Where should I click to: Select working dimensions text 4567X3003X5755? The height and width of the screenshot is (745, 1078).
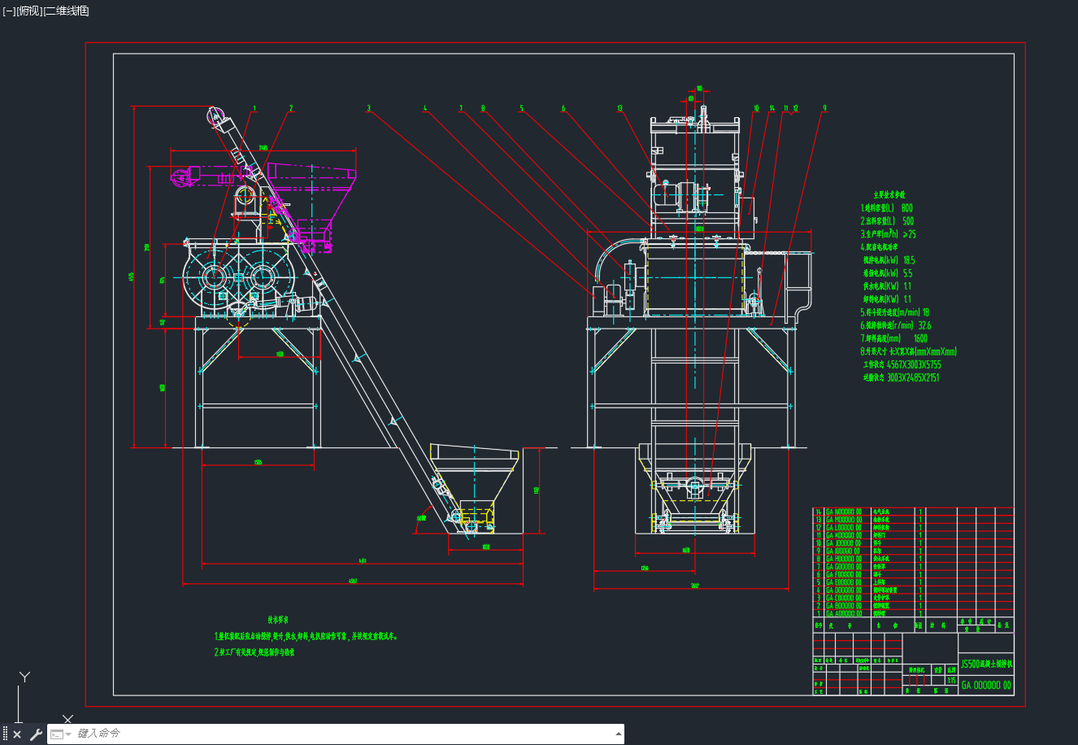tap(914, 364)
